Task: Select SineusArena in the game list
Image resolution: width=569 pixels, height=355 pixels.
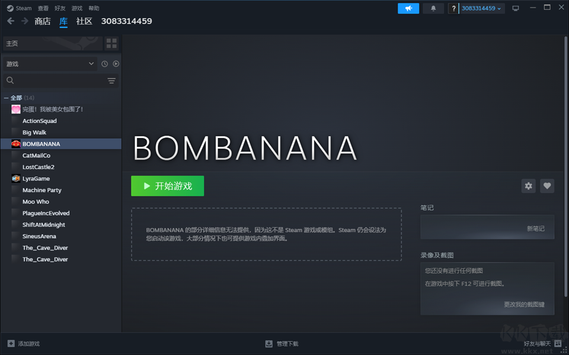Action: pos(39,236)
